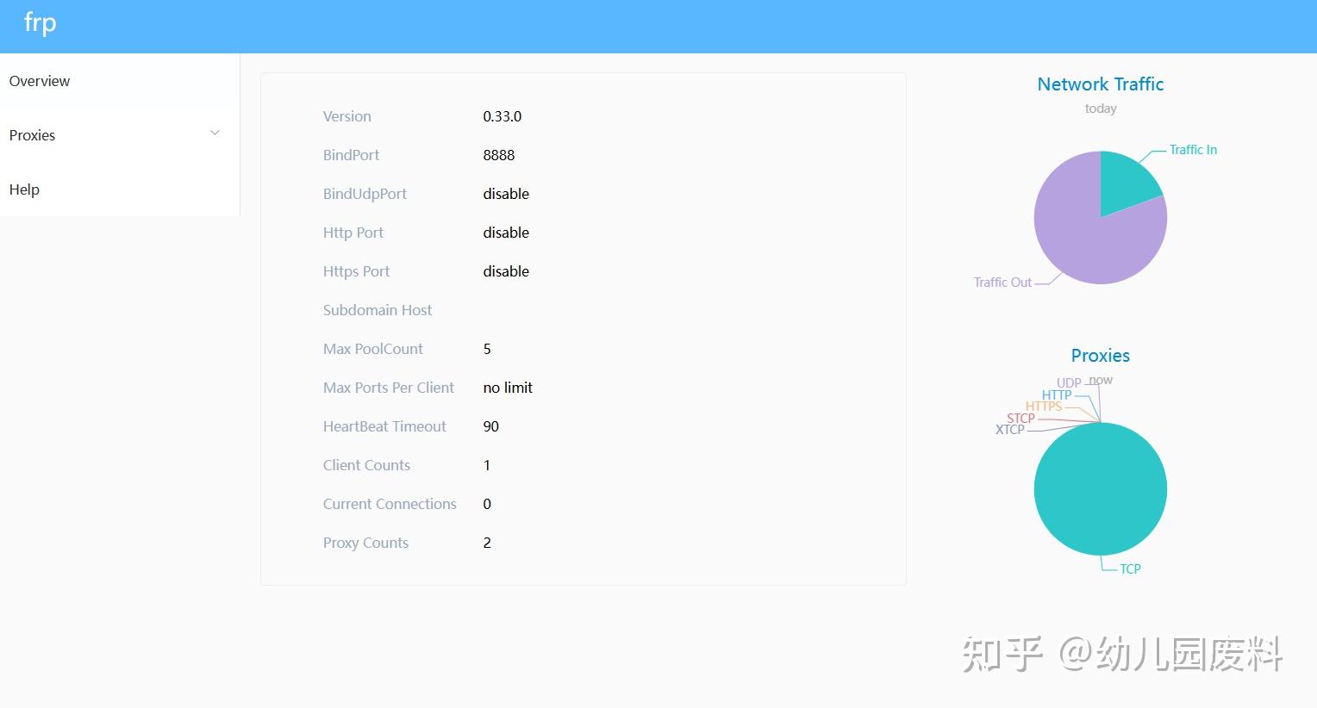The width and height of the screenshot is (1317, 708).
Task: Click the XTCP label in proxies chart
Action: coord(1010,430)
